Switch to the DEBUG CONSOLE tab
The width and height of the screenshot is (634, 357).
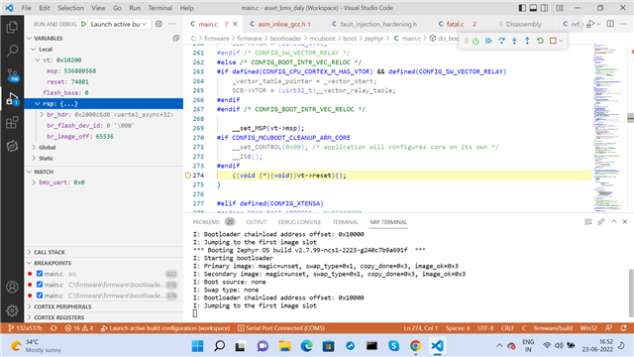pyautogui.click(x=299, y=222)
